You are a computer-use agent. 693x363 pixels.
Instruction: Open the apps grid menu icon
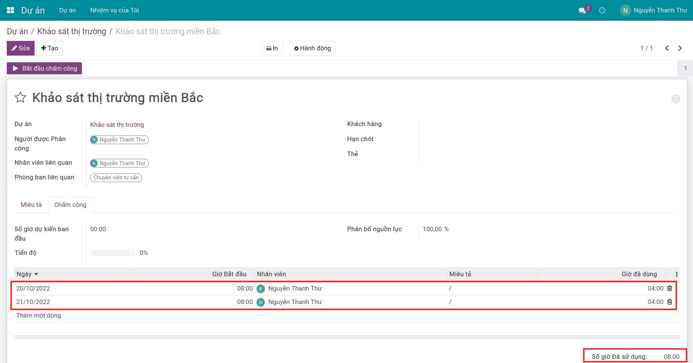coord(11,10)
